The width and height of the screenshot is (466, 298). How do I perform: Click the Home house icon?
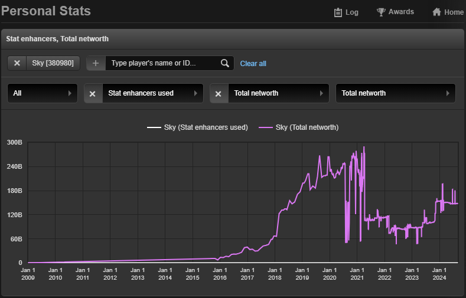click(x=437, y=12)
